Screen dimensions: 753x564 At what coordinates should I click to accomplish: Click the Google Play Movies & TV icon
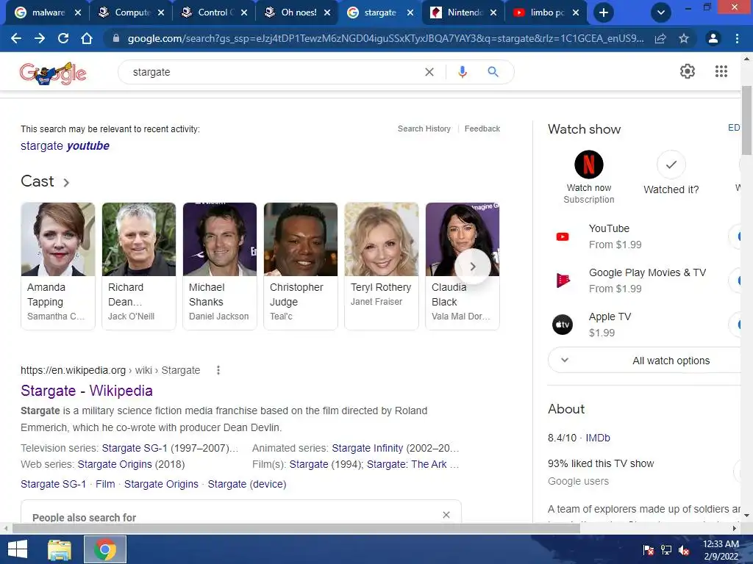(563, 280)
